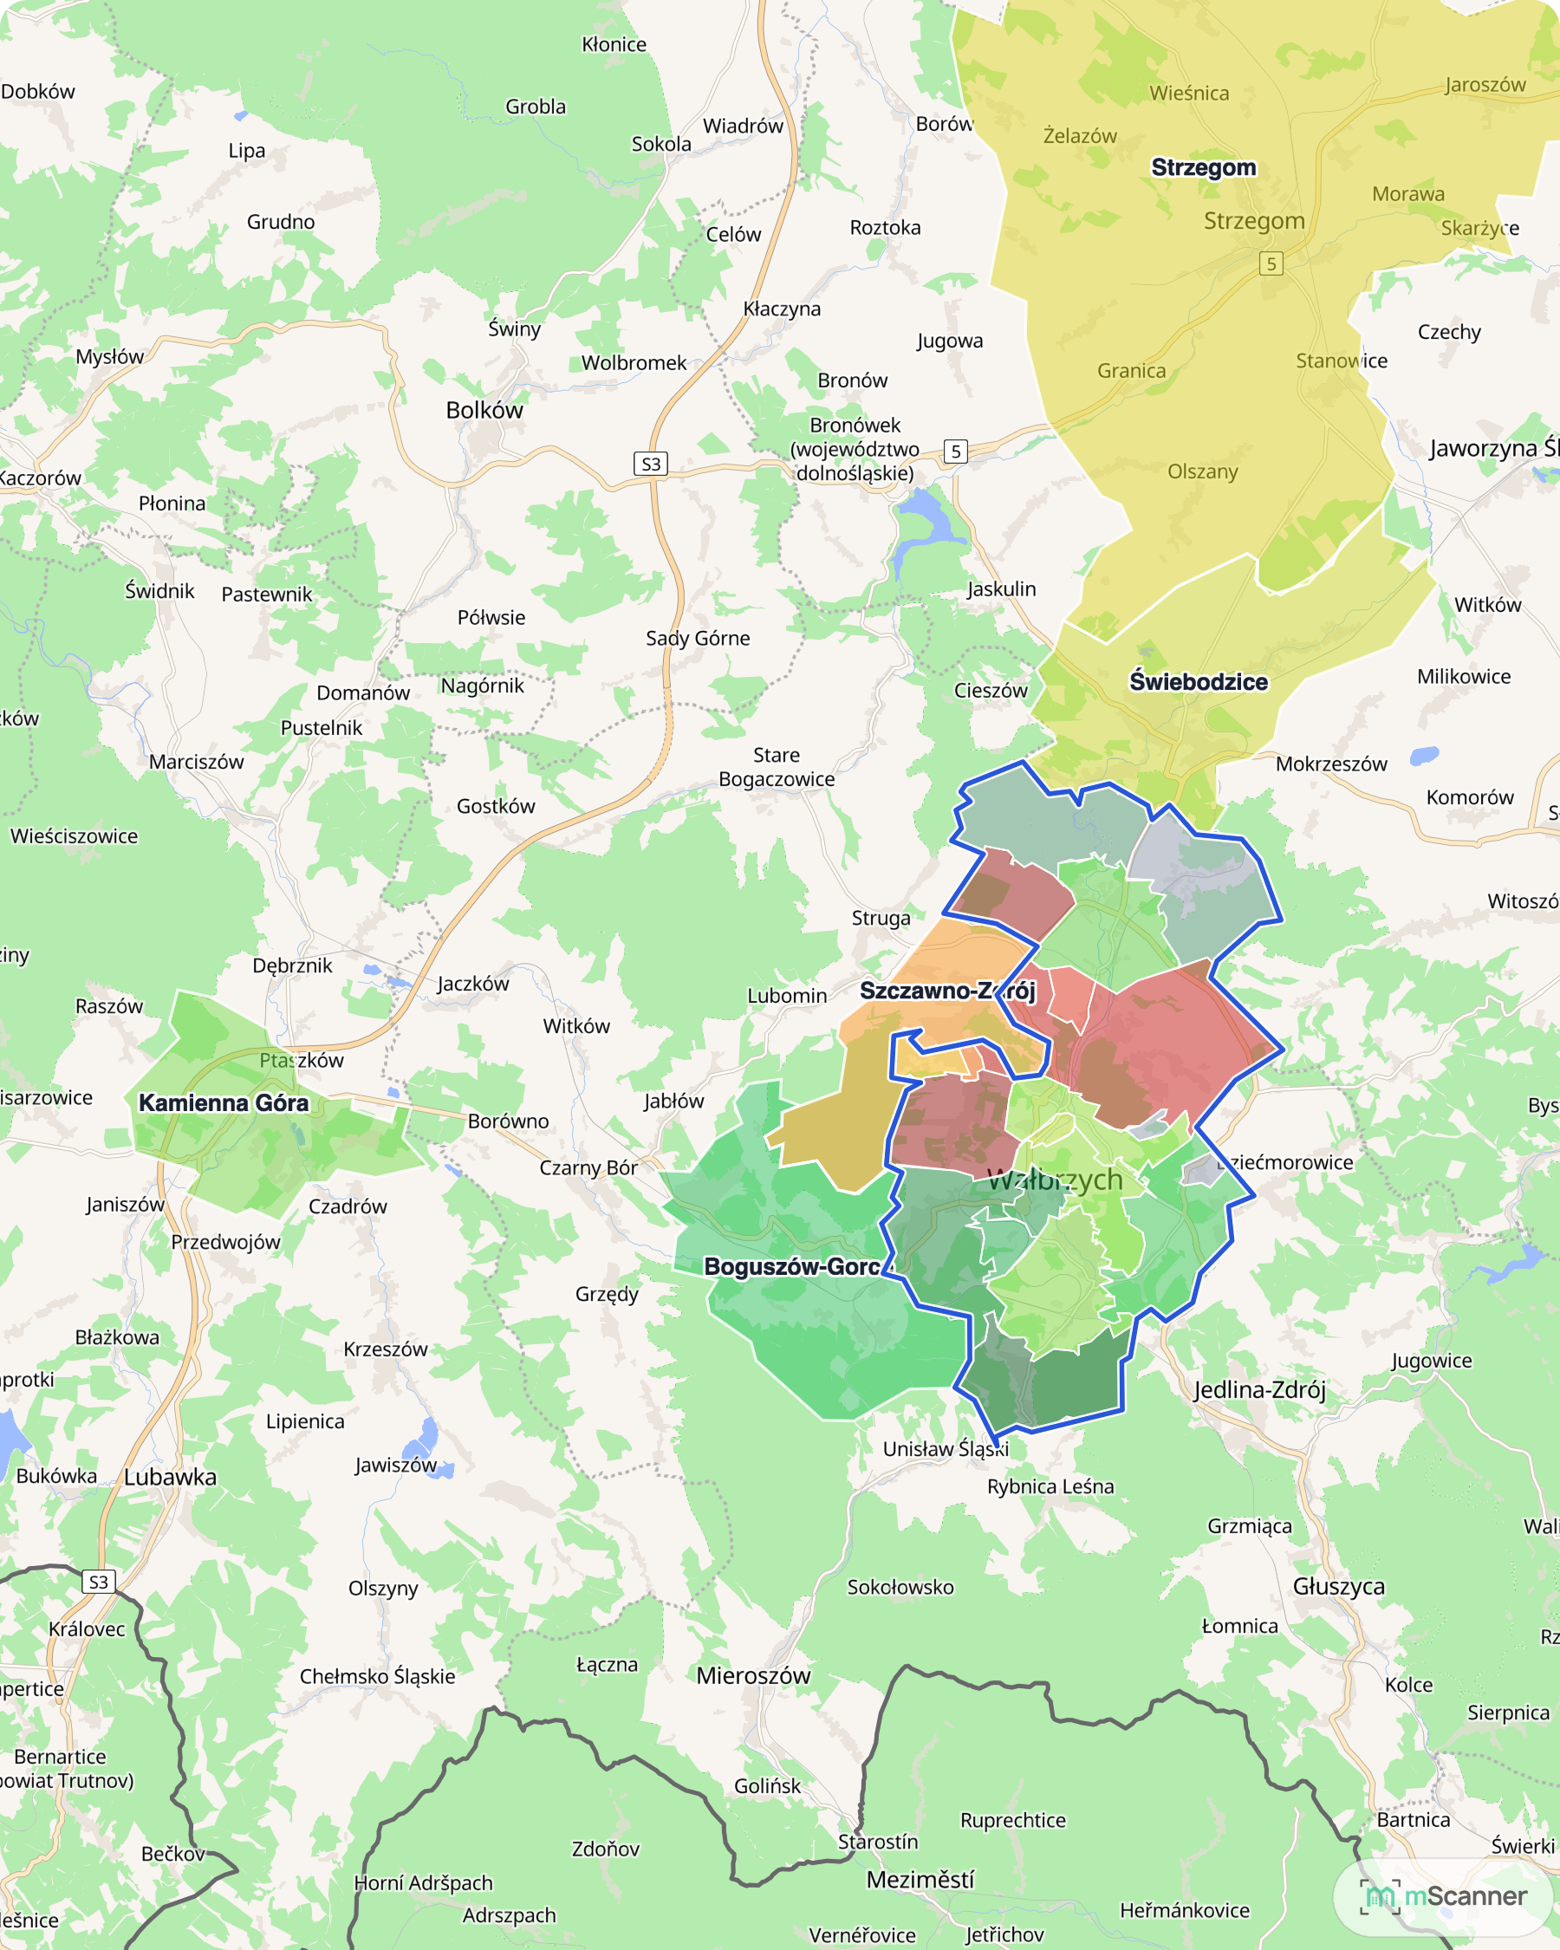This screenshot has height=1950, width=1560.
Task: Click the Golińsk village label
Action: pyautogui.click(x=767, y=1785)
